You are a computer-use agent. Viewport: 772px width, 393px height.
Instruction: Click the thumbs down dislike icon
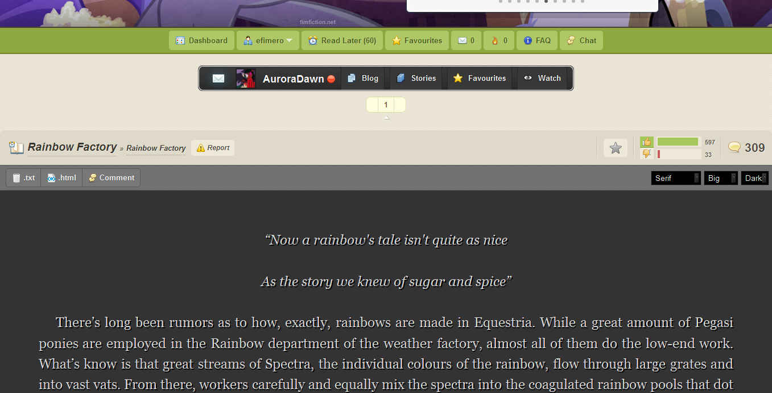[647, 154]
